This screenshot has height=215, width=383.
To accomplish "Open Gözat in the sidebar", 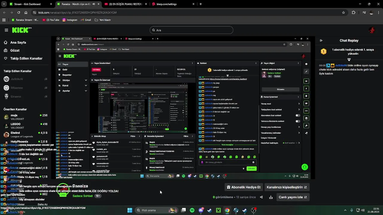I will tap(15, 50).
